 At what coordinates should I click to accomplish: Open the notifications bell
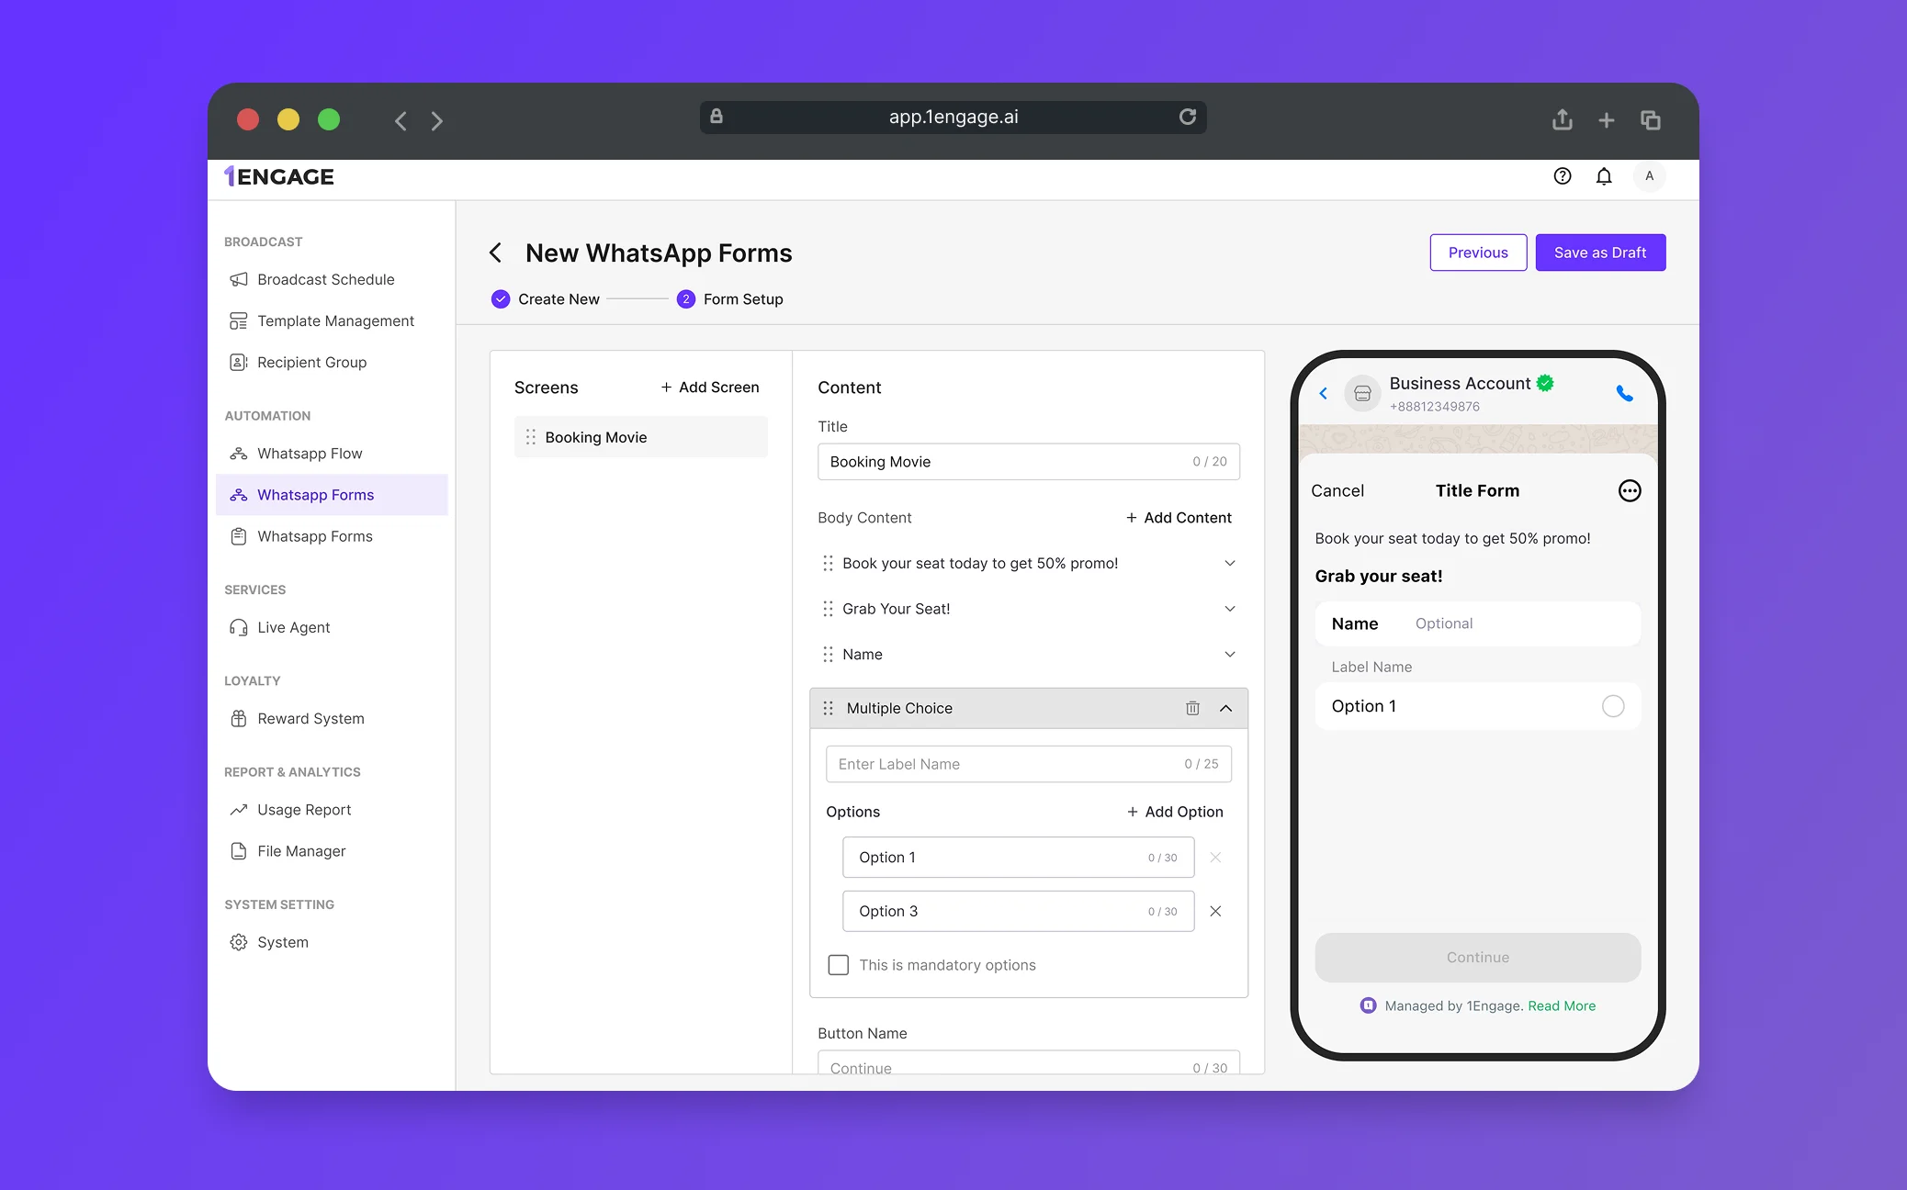click(x=1603, y=176)
